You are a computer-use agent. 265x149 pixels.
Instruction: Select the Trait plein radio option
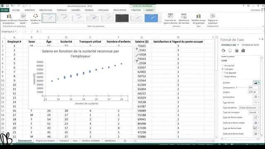point(223,69)
